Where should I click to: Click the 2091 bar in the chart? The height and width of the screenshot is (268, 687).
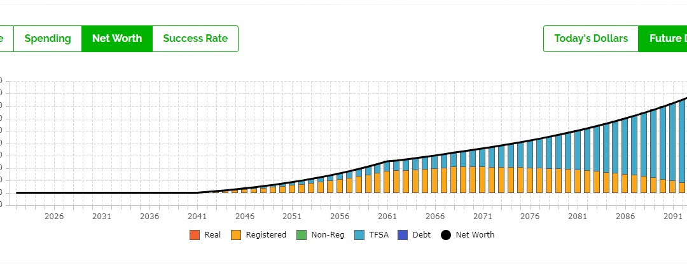click(x=672, y=148)
